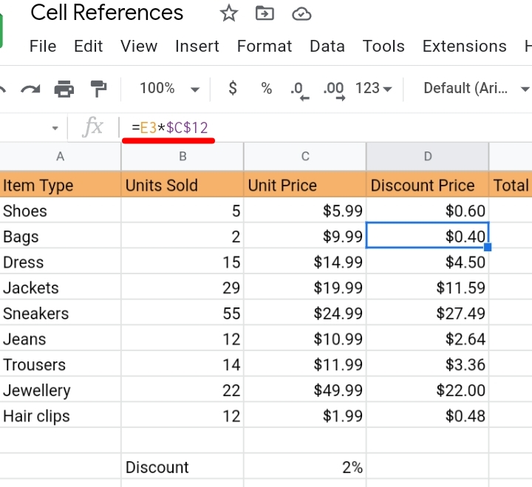Select the Discount percentage cell showing 2%
532x487 pixels.
coord(304,467)
